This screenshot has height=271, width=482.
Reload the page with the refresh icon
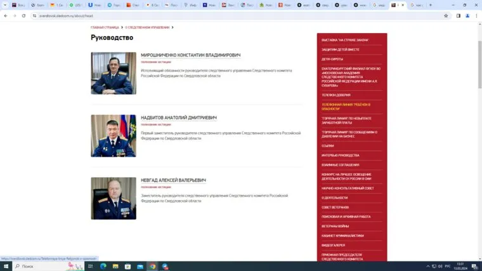24,15
